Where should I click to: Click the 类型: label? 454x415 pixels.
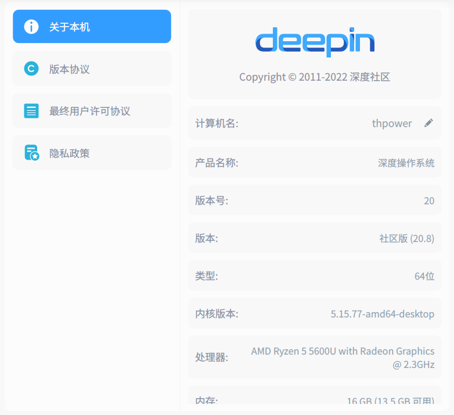[x=207, y=276]
